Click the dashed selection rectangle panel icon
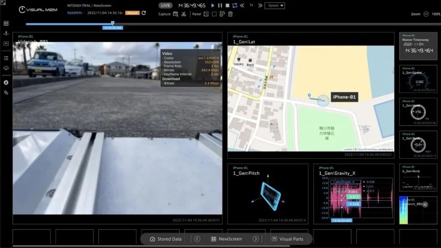 point(214,14)
